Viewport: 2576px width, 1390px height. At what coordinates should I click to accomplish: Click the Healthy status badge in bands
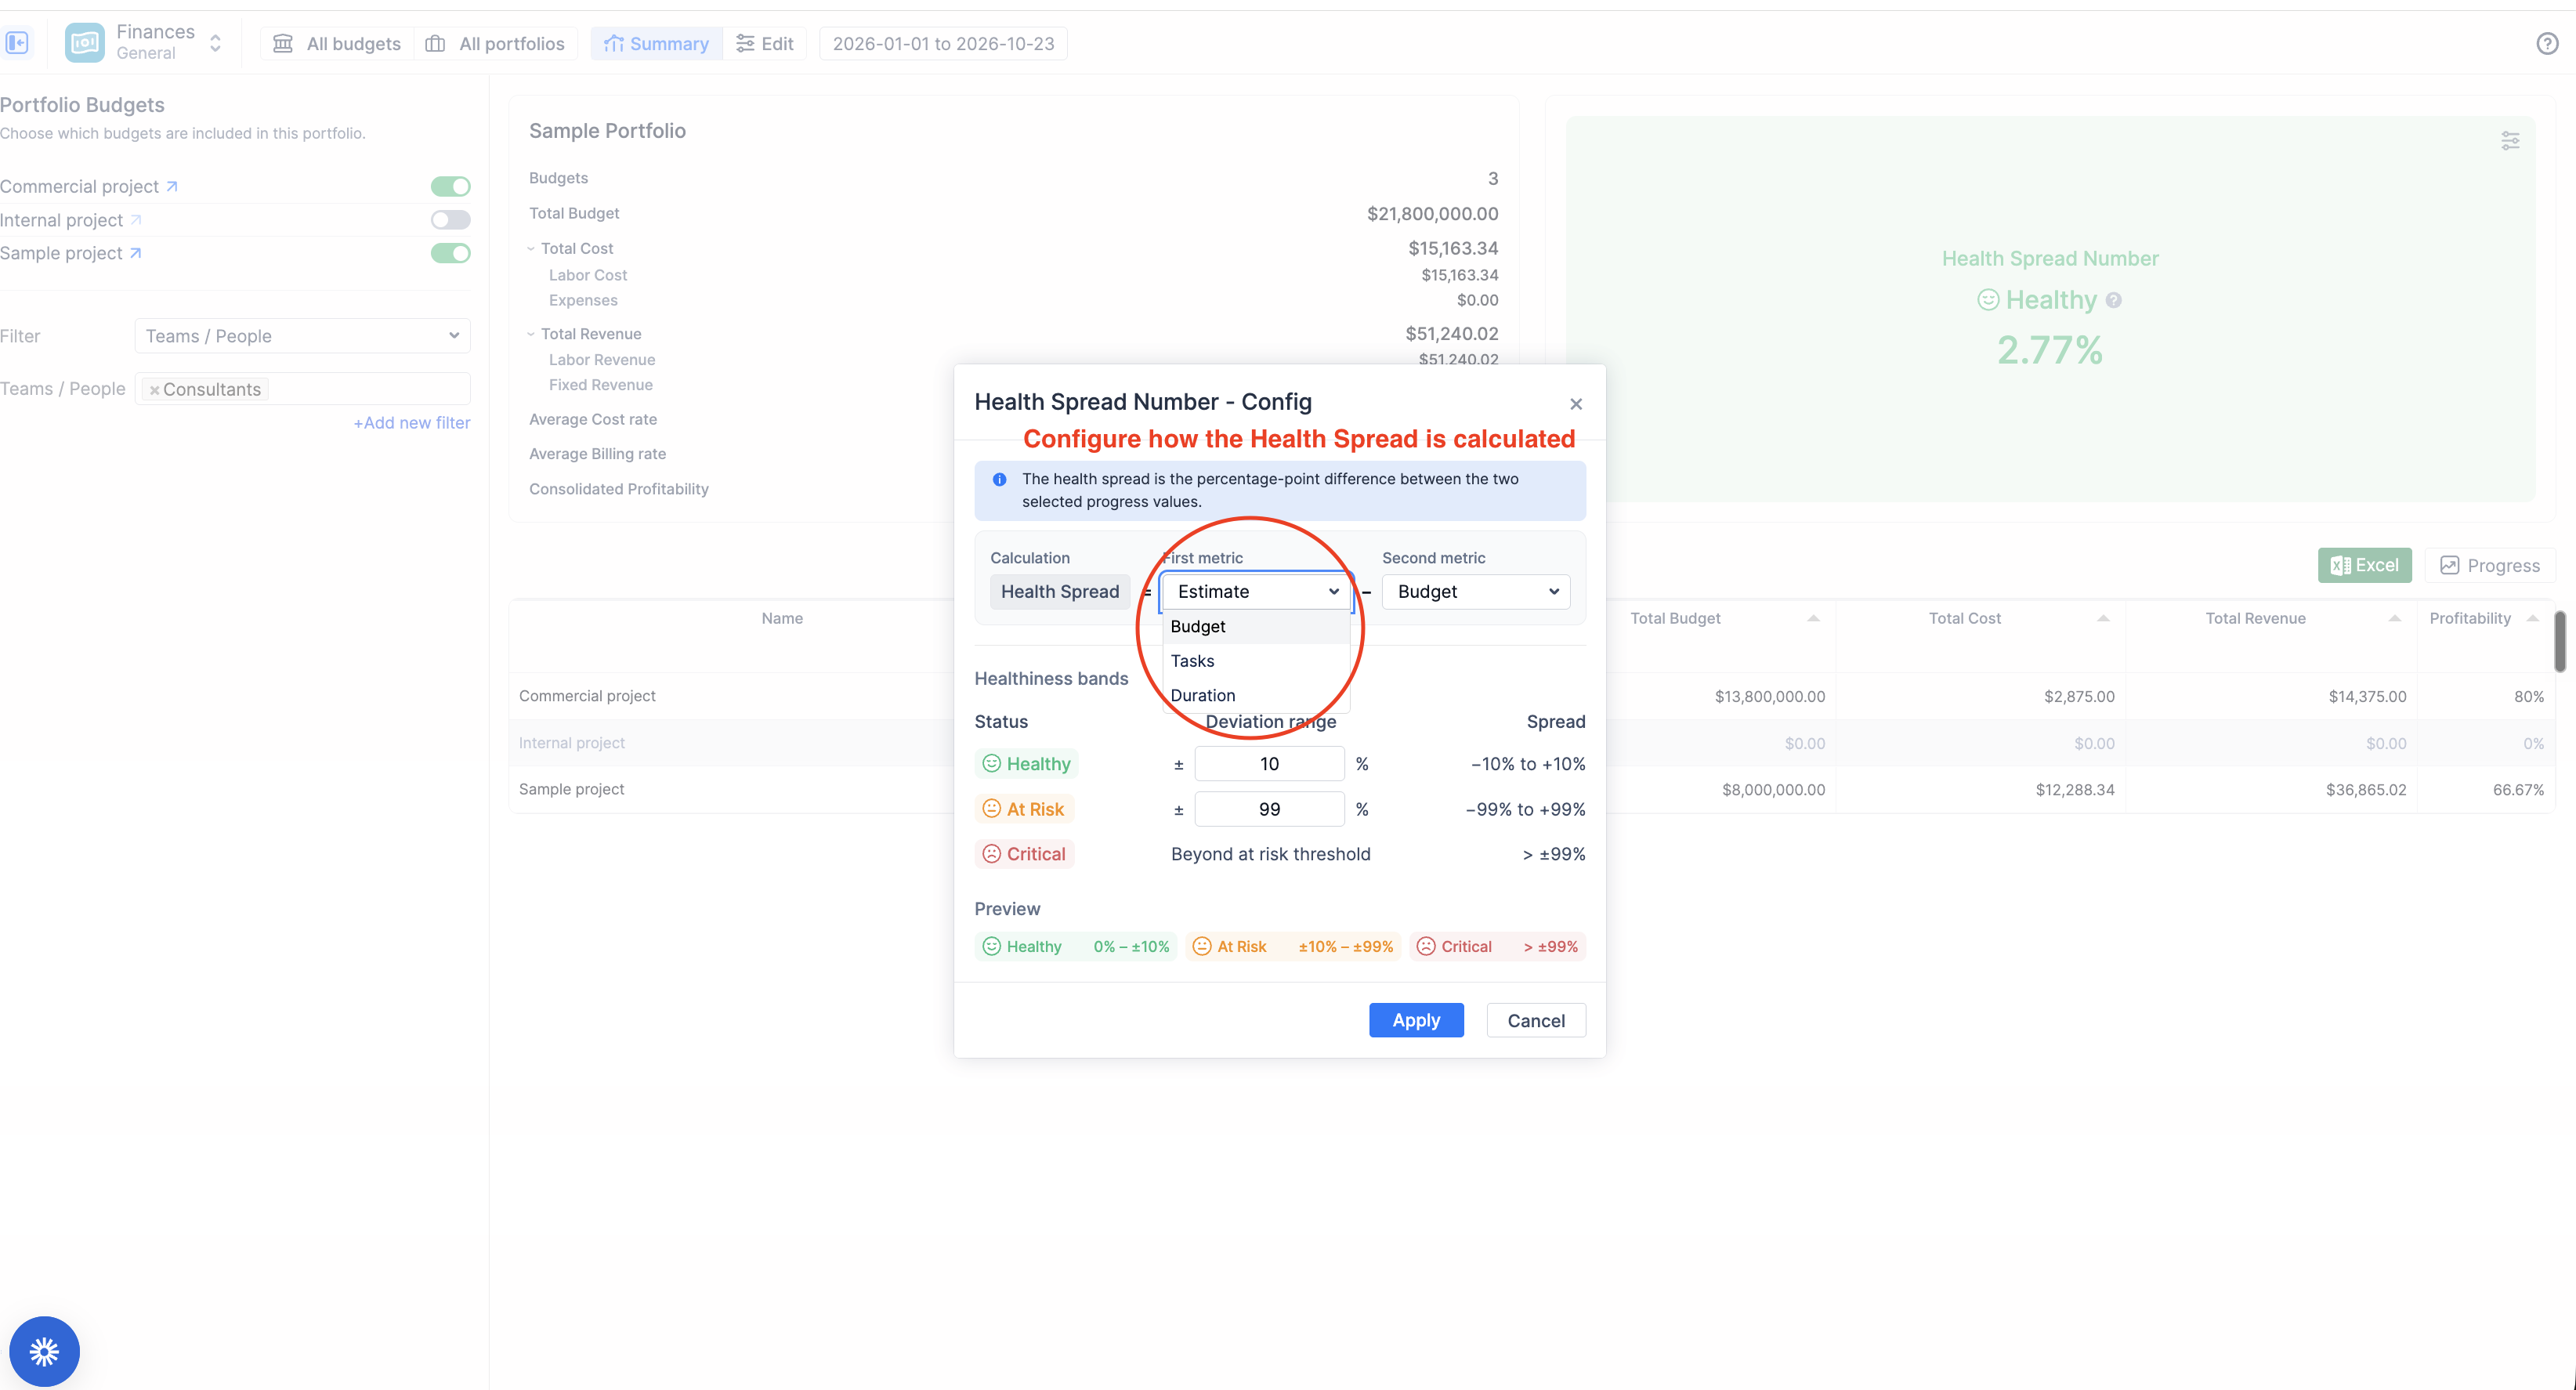pyautogui.click(x=1026, y=764)
